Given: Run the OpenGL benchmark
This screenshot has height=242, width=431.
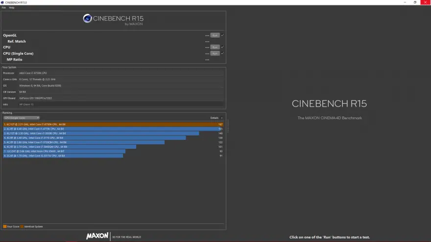Looking at the screenshot, I should click(215, 35).
